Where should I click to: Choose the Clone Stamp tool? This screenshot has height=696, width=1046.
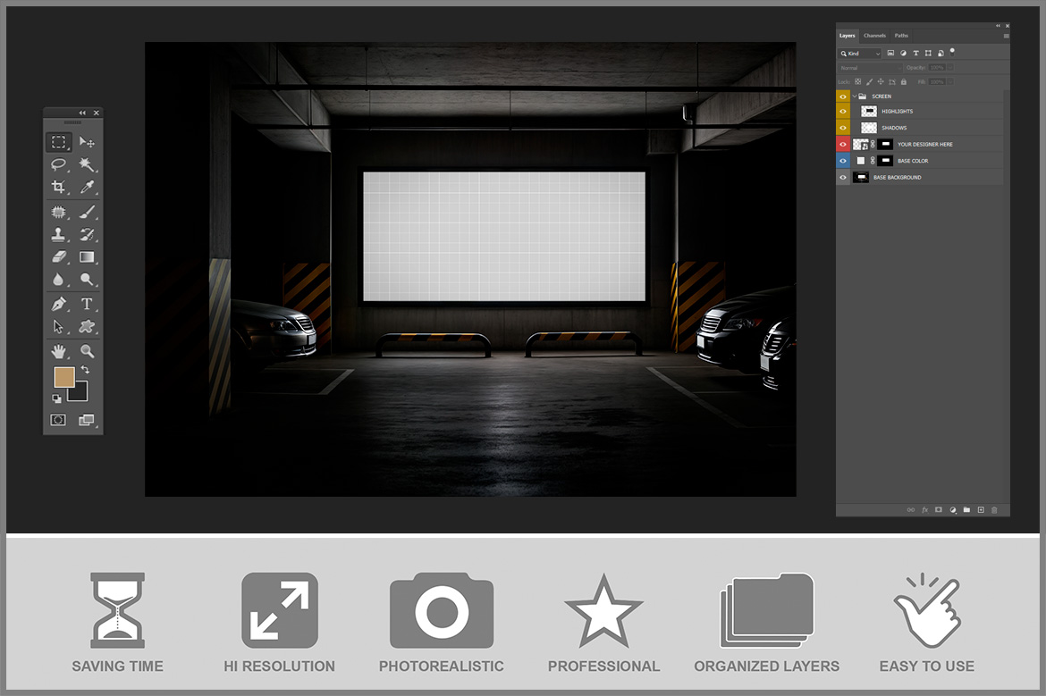click(x=58, y=235)
